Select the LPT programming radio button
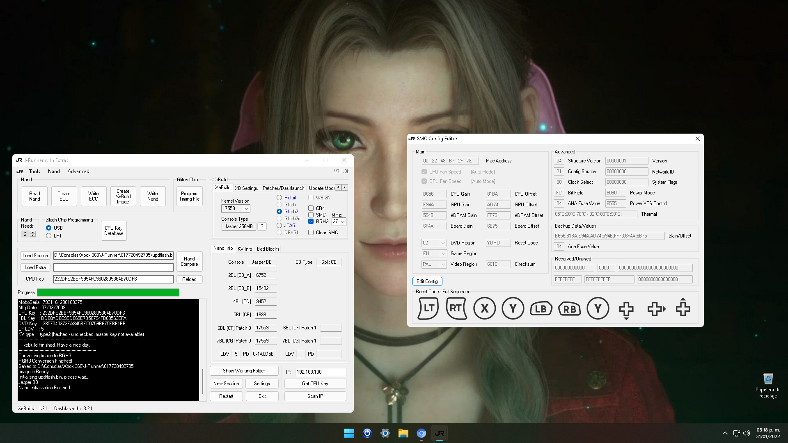 (49, 236)
